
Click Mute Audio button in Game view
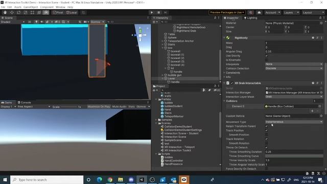coord(119,107)
